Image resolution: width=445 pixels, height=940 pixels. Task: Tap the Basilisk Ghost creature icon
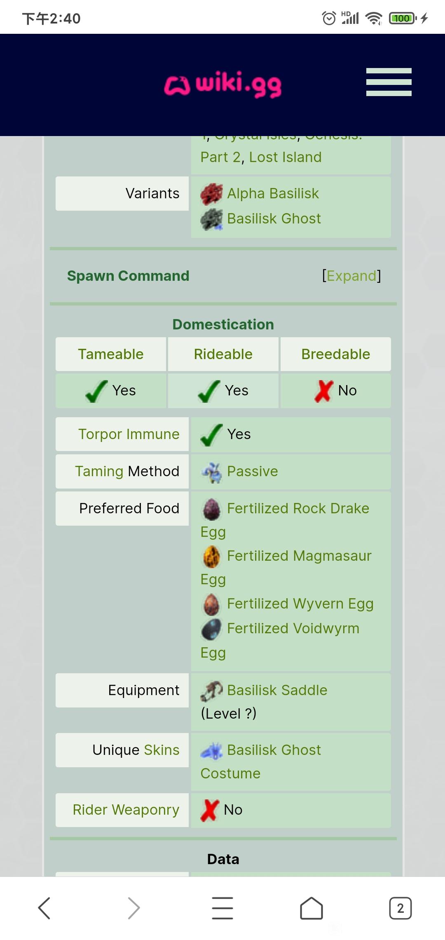coord(211,219)
